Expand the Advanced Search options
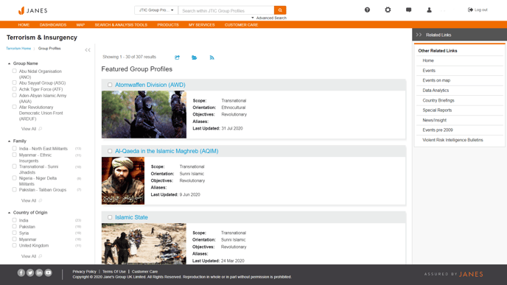This screenshot has height=285, width=507. [x=269, y=18]
